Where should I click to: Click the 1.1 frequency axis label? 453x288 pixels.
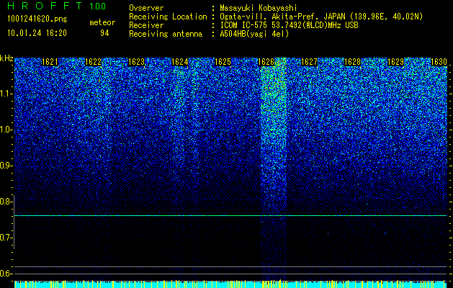point(6,94)
